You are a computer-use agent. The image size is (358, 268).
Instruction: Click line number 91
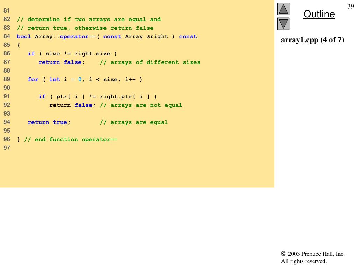pos(7,96)
